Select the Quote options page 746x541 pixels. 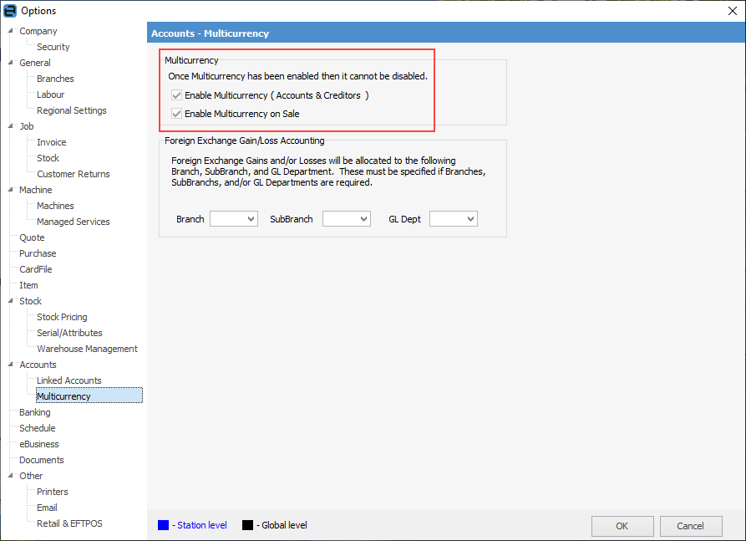coord(32,237)
